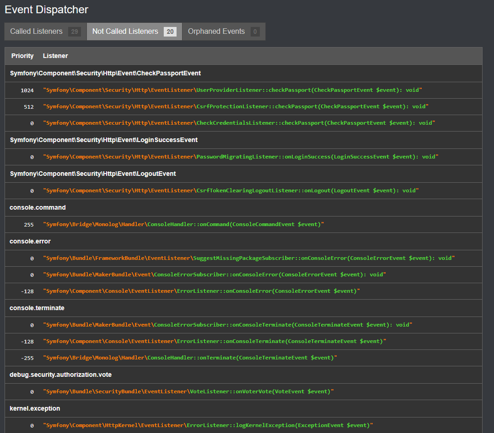Open the ErrorListener::logKernelException listener link

pyautogui.click(x=208, y=425)
